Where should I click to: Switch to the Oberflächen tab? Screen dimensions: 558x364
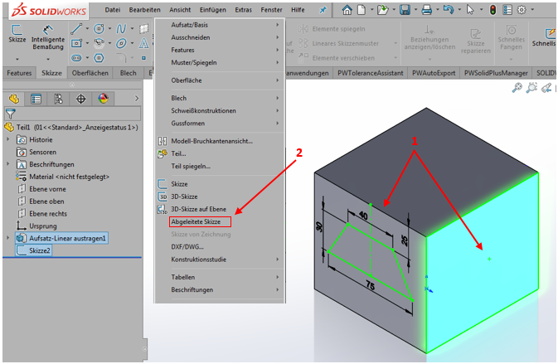click(x=91, y=73)
